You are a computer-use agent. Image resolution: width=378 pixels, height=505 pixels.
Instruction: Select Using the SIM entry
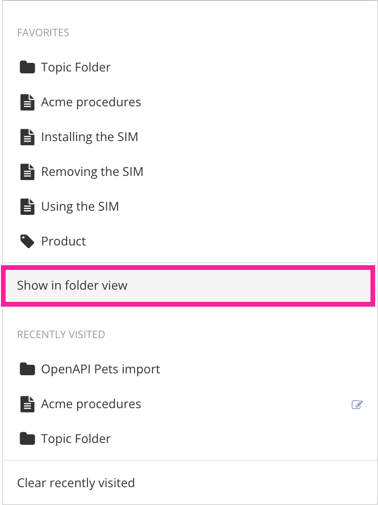pyautogui.click(x=79, y=206)
